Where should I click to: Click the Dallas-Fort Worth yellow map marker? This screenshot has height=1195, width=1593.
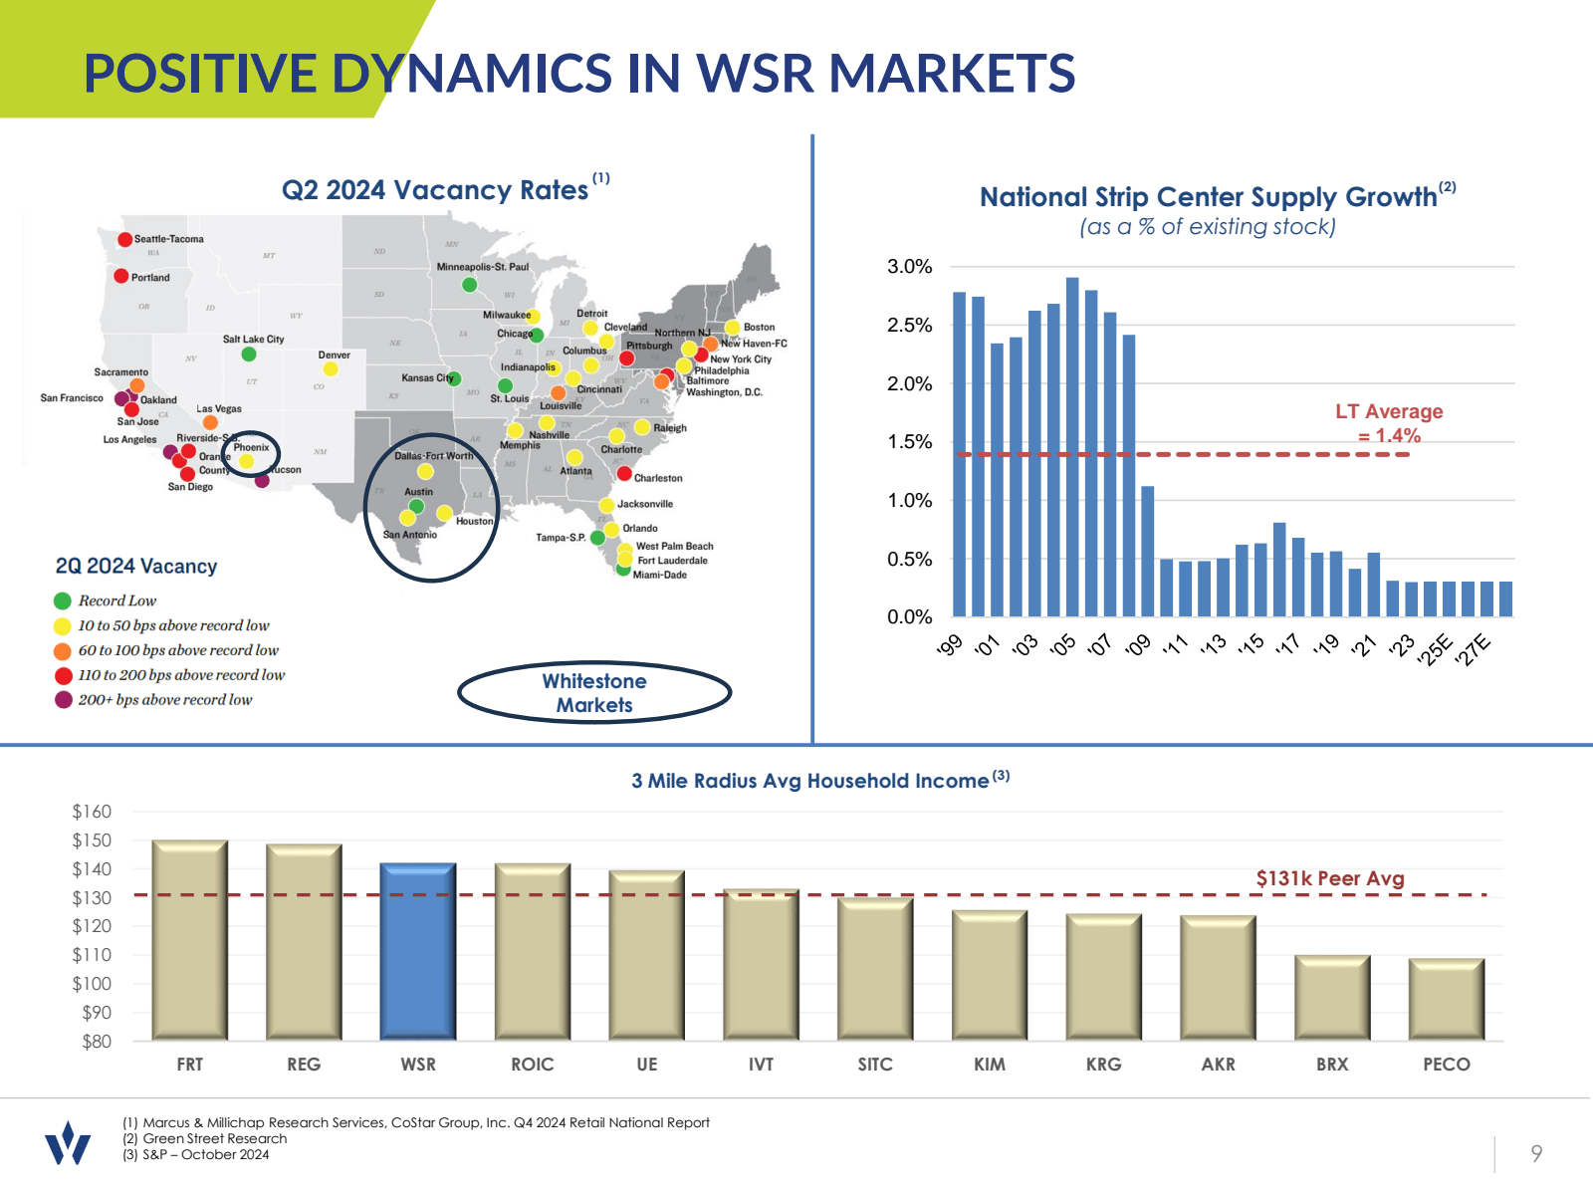click(x=425, y=471)
